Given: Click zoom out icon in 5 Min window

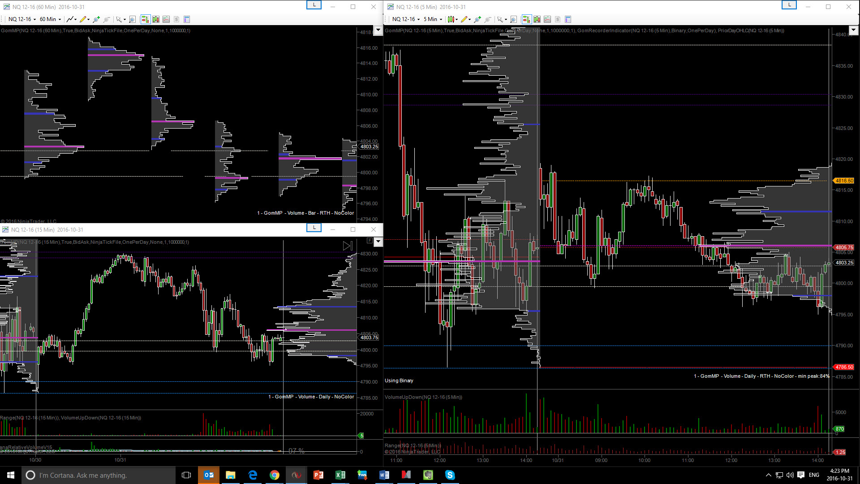Looking at the screenshot, I should [x=488, y=19].
